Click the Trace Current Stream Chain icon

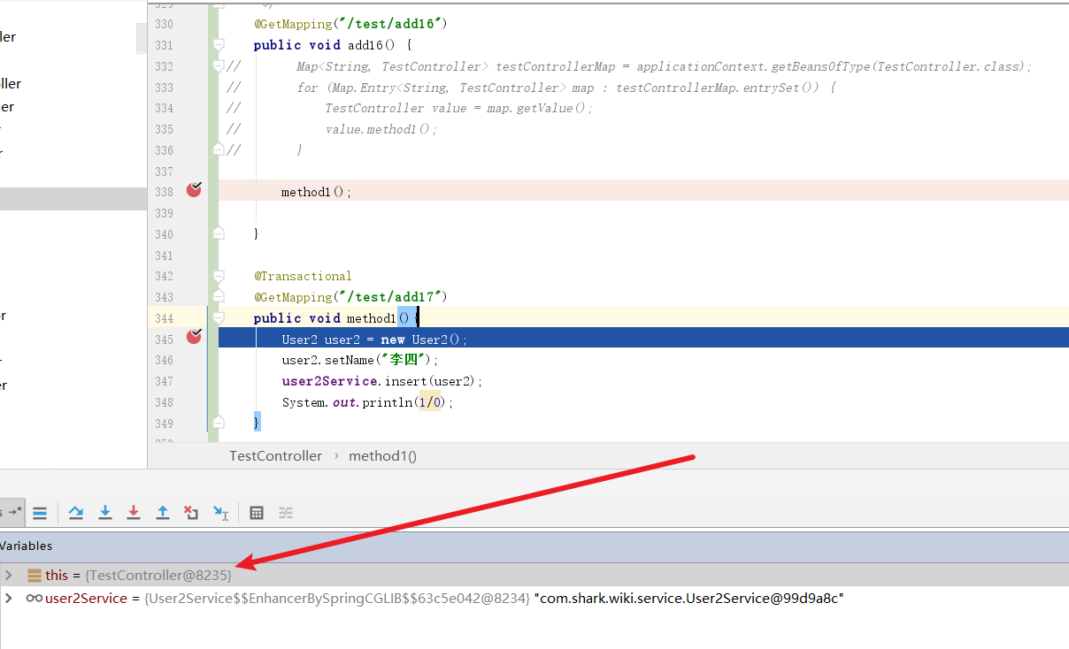[286, 513]
